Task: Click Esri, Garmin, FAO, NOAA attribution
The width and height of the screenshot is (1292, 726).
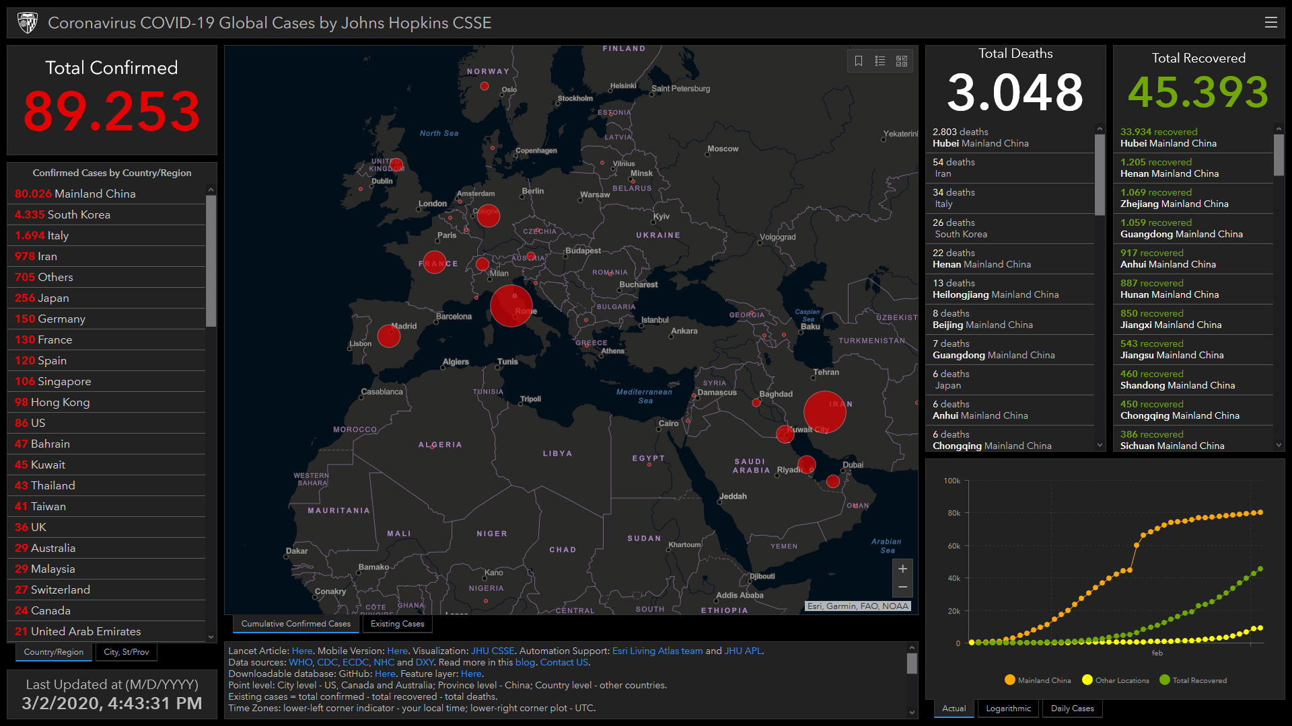Action: tap(858, 606)
